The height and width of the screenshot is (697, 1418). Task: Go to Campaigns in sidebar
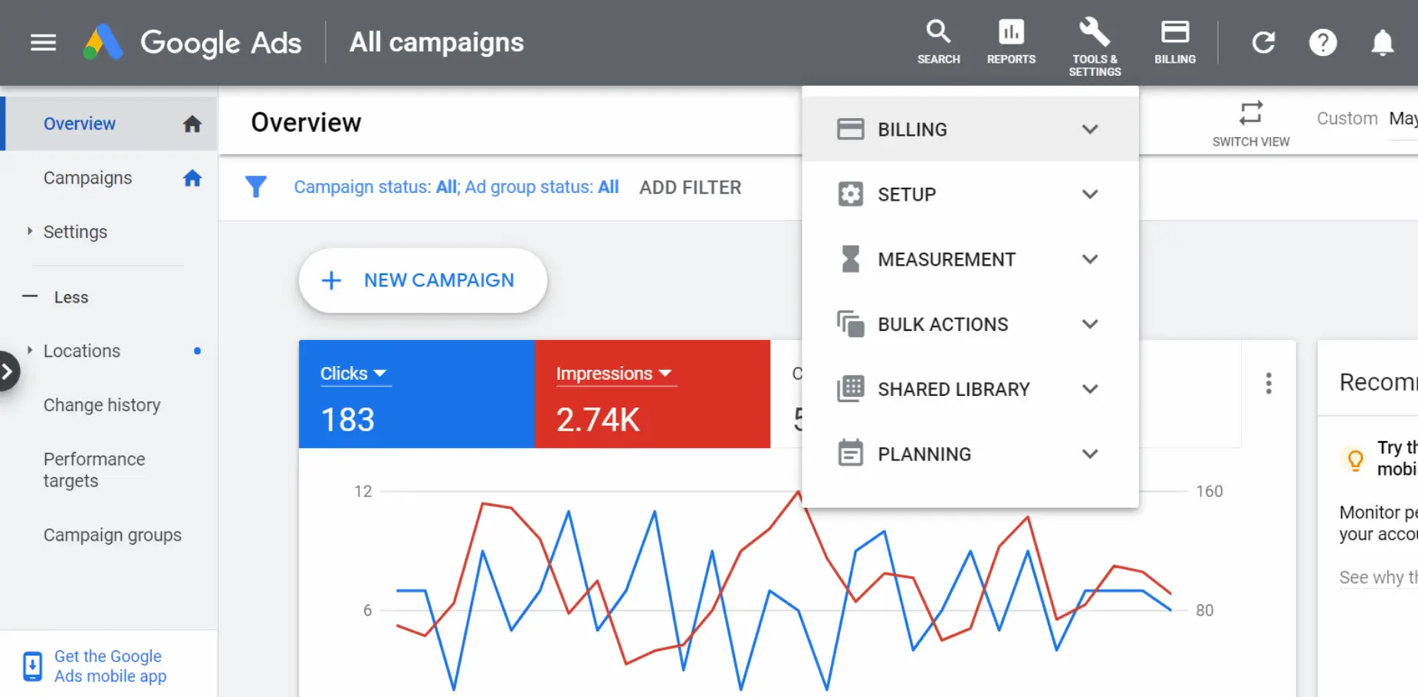(x=87, y=178)
